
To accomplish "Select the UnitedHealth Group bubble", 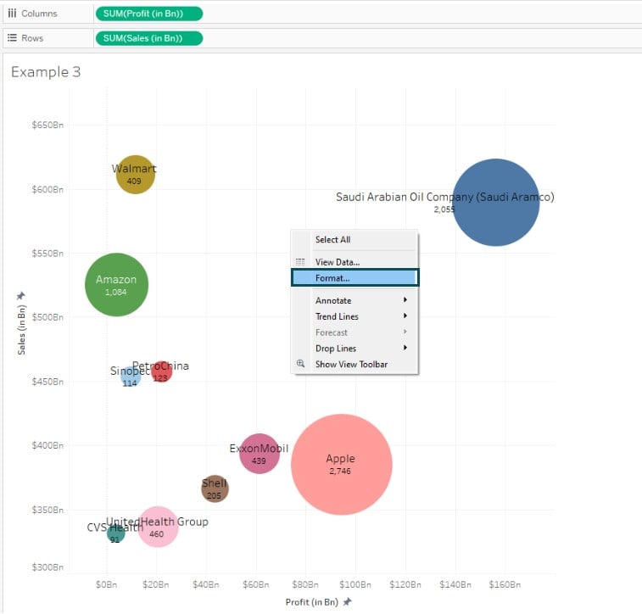I will pyautogui.click(x=158, y=527).
